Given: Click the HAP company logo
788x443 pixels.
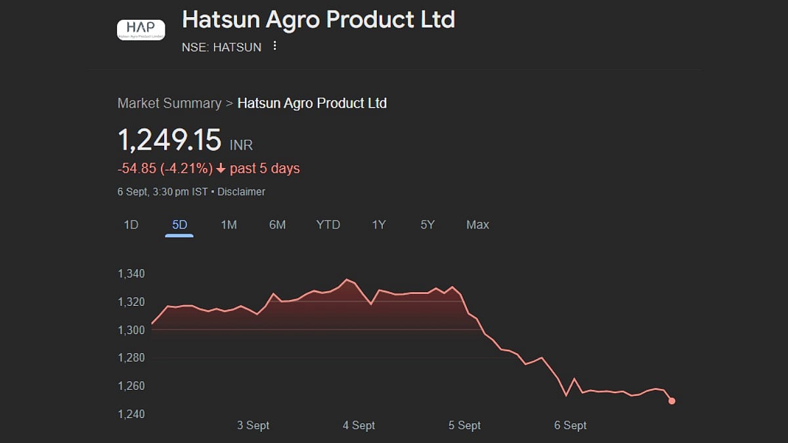Looking at the screenshot, I should (141, 30).
